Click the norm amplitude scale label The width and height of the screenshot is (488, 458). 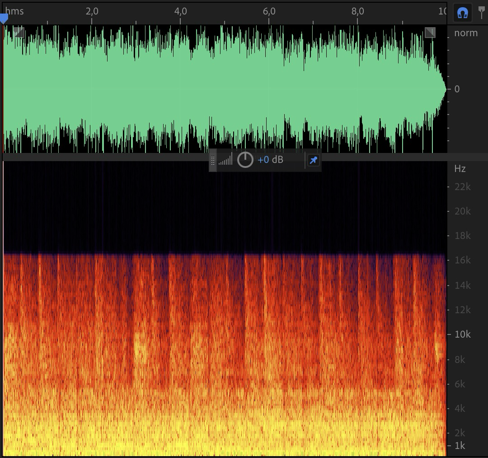point(465,33)
